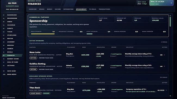This screenshot has height=99, width=177.
Task: Click Titan Bank company reputation objective
Action: [x=136, y=89]
